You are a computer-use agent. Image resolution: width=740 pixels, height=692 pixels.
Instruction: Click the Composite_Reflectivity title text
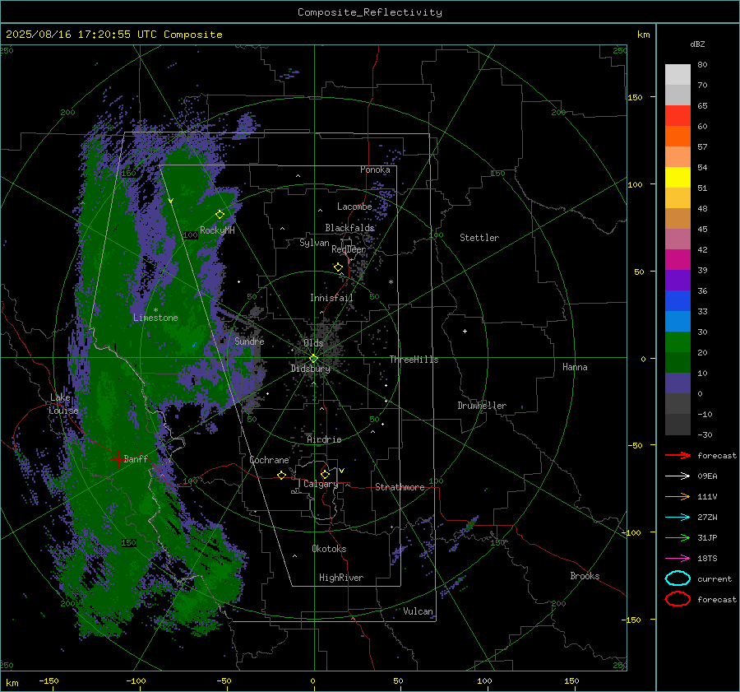(x=370, y=12)
